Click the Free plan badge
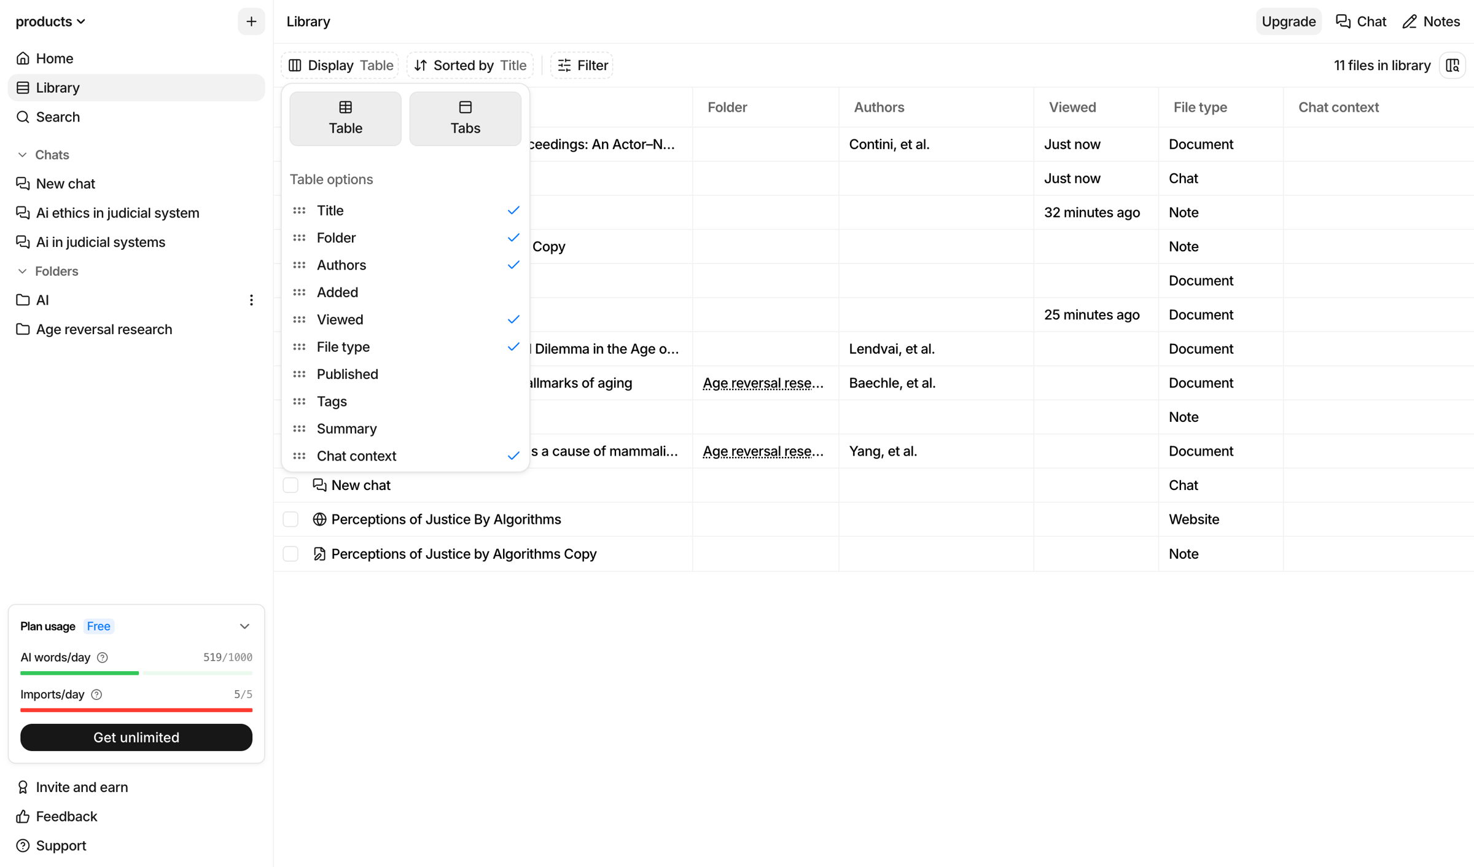The height and width of the screenshot is (867, 1474). (99, 626)
